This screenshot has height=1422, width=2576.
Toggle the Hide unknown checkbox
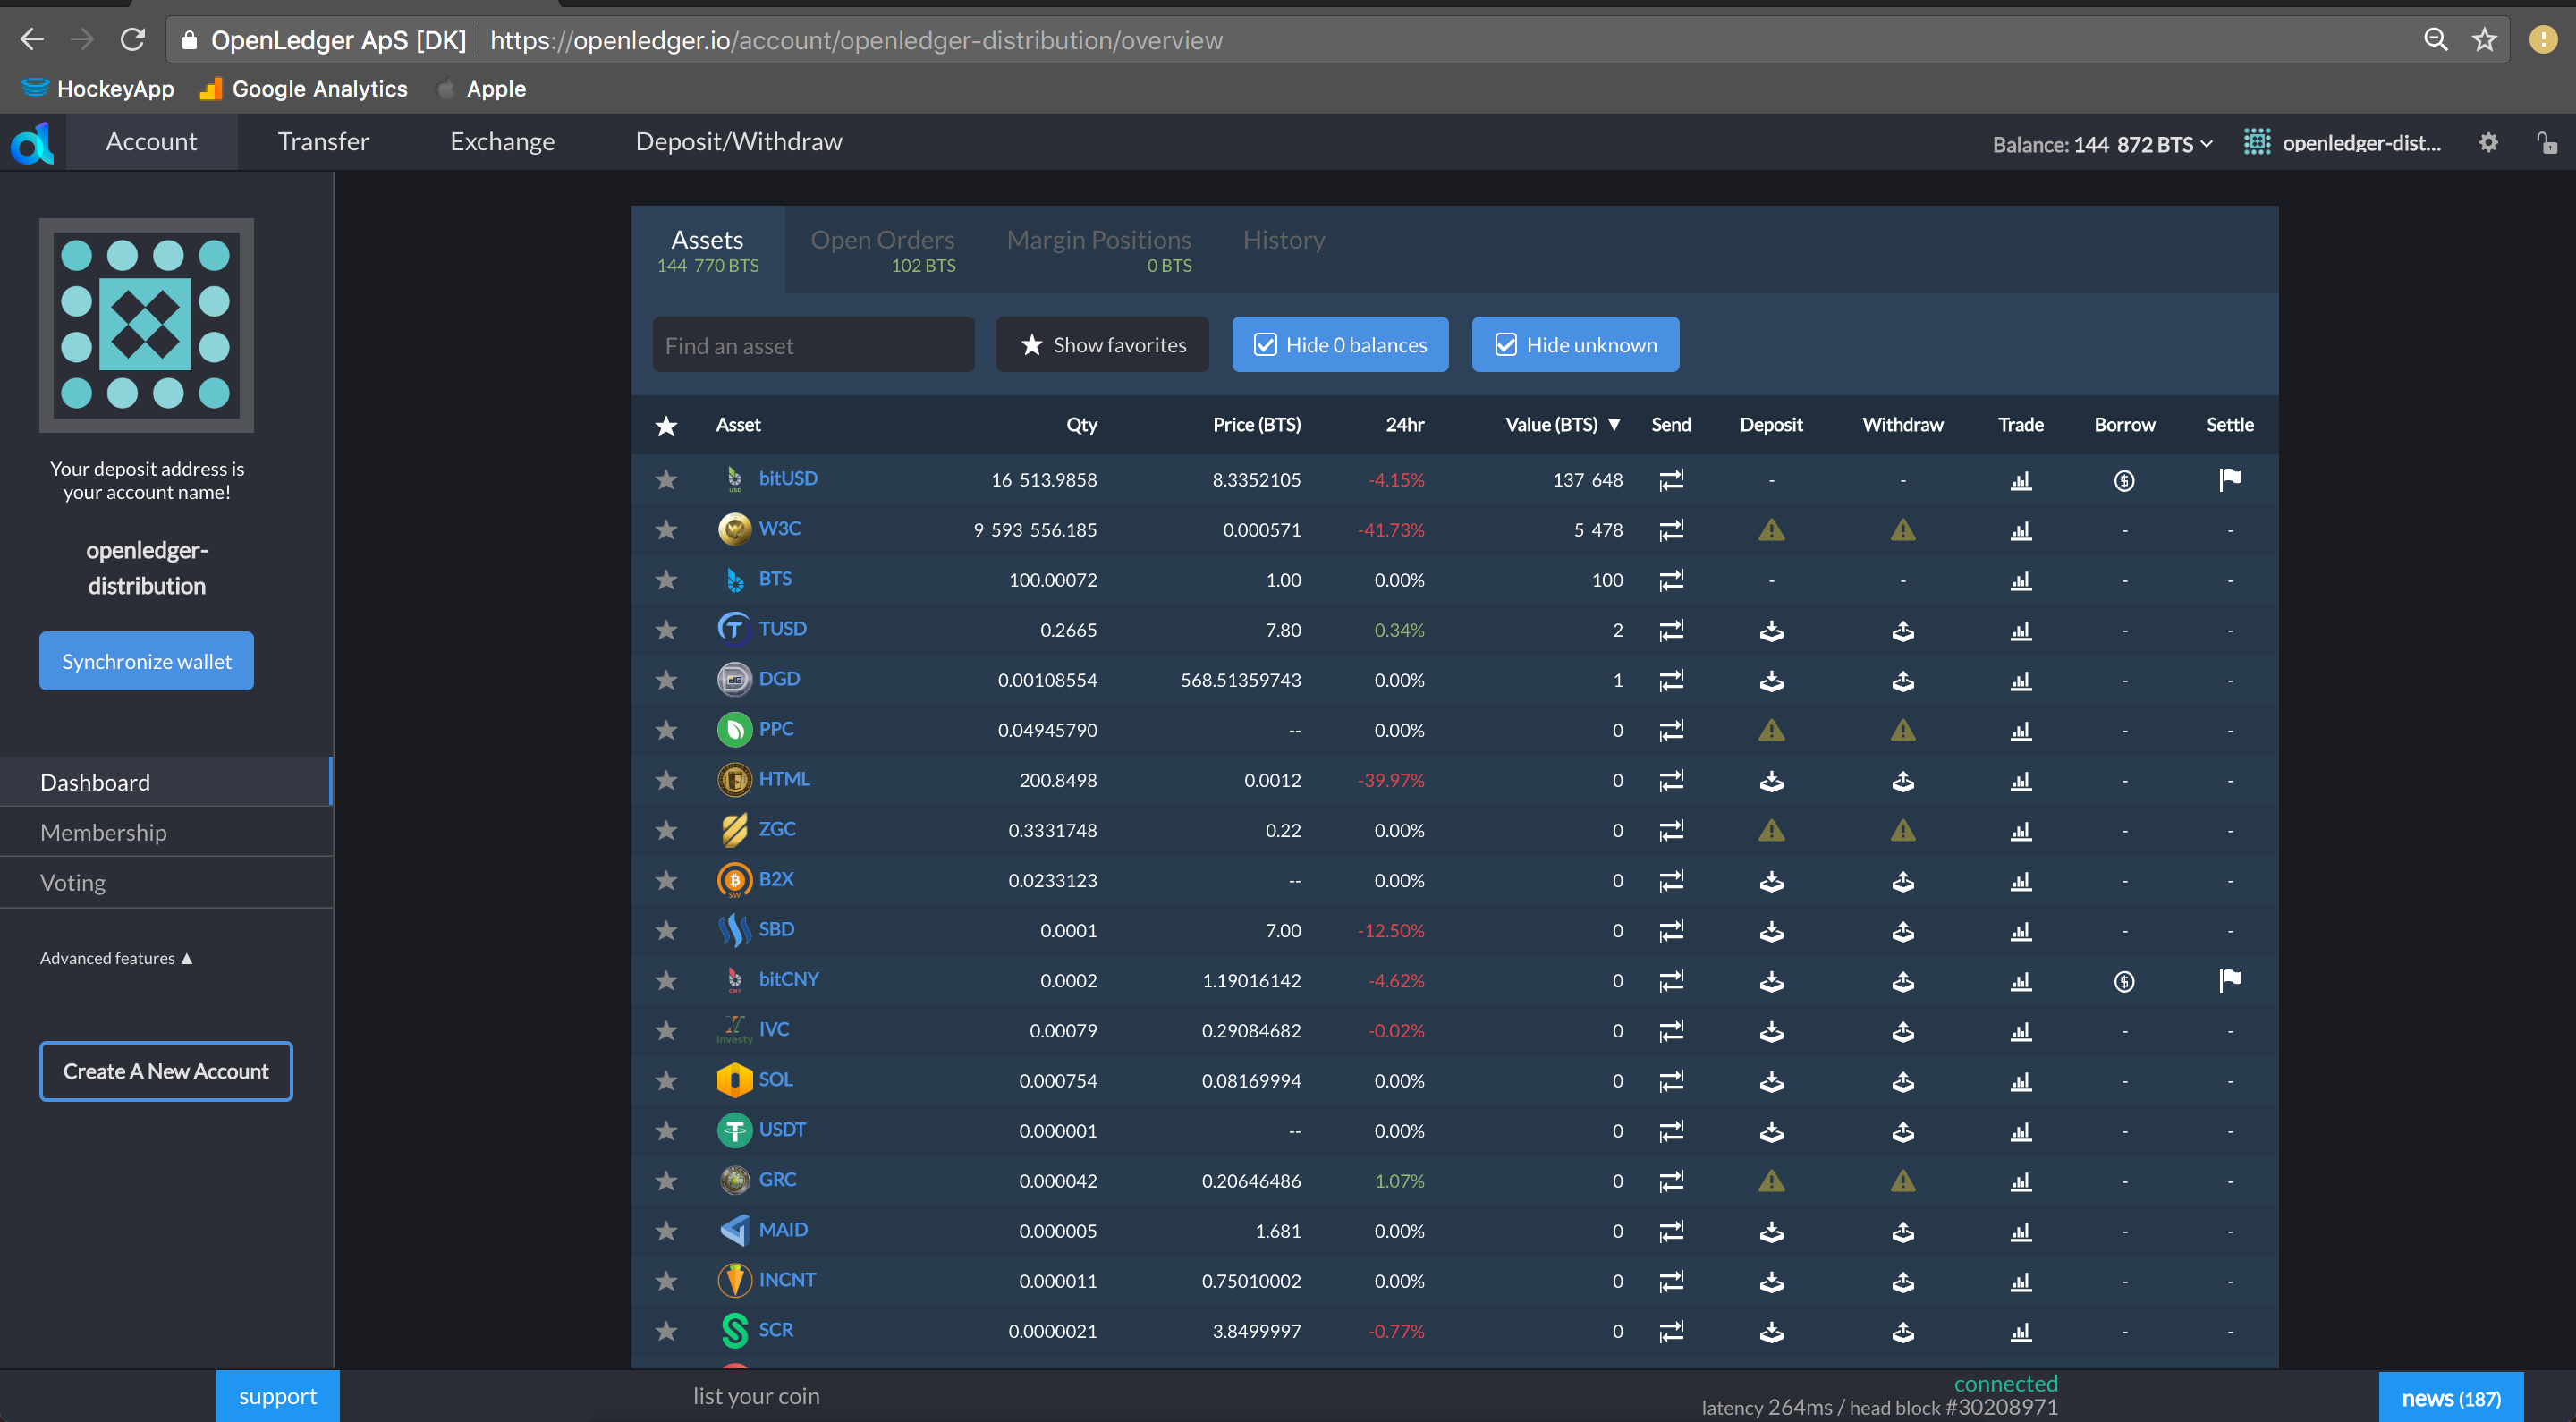(x=1574, y=345)
